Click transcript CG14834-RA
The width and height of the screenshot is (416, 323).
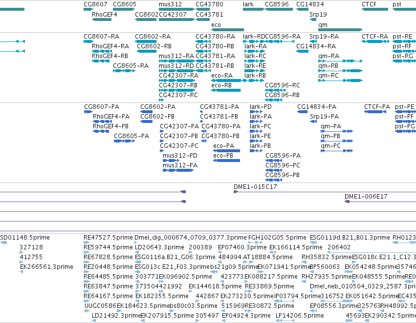(x=302, y=51)
